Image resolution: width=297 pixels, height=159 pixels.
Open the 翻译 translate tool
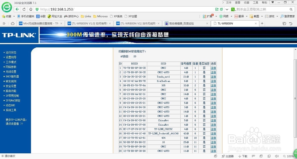click(x=239, y=16)
